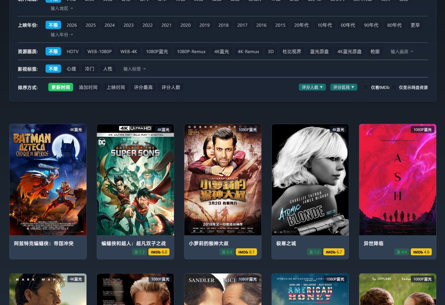
Task: Open the 小萝莉的猴神大叔 movie poster
Action: (x=222, y=180)
